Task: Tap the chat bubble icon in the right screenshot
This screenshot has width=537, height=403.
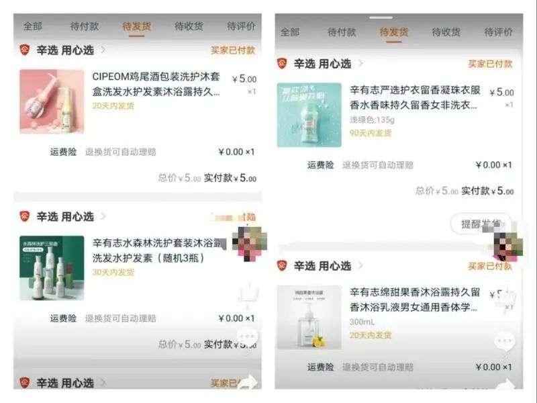Action: (x=505, y=341)
